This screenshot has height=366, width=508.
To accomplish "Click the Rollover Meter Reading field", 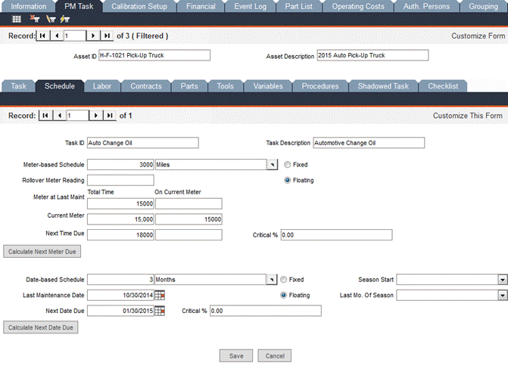I will 120,180.
